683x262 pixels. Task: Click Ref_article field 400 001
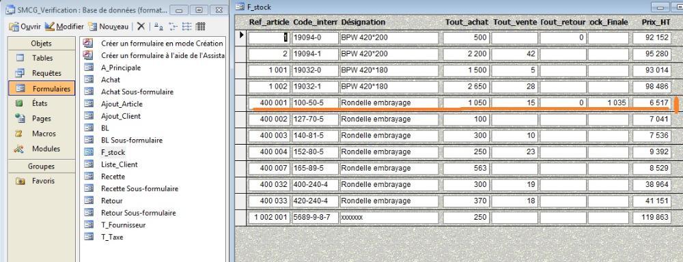click(268, 103)
